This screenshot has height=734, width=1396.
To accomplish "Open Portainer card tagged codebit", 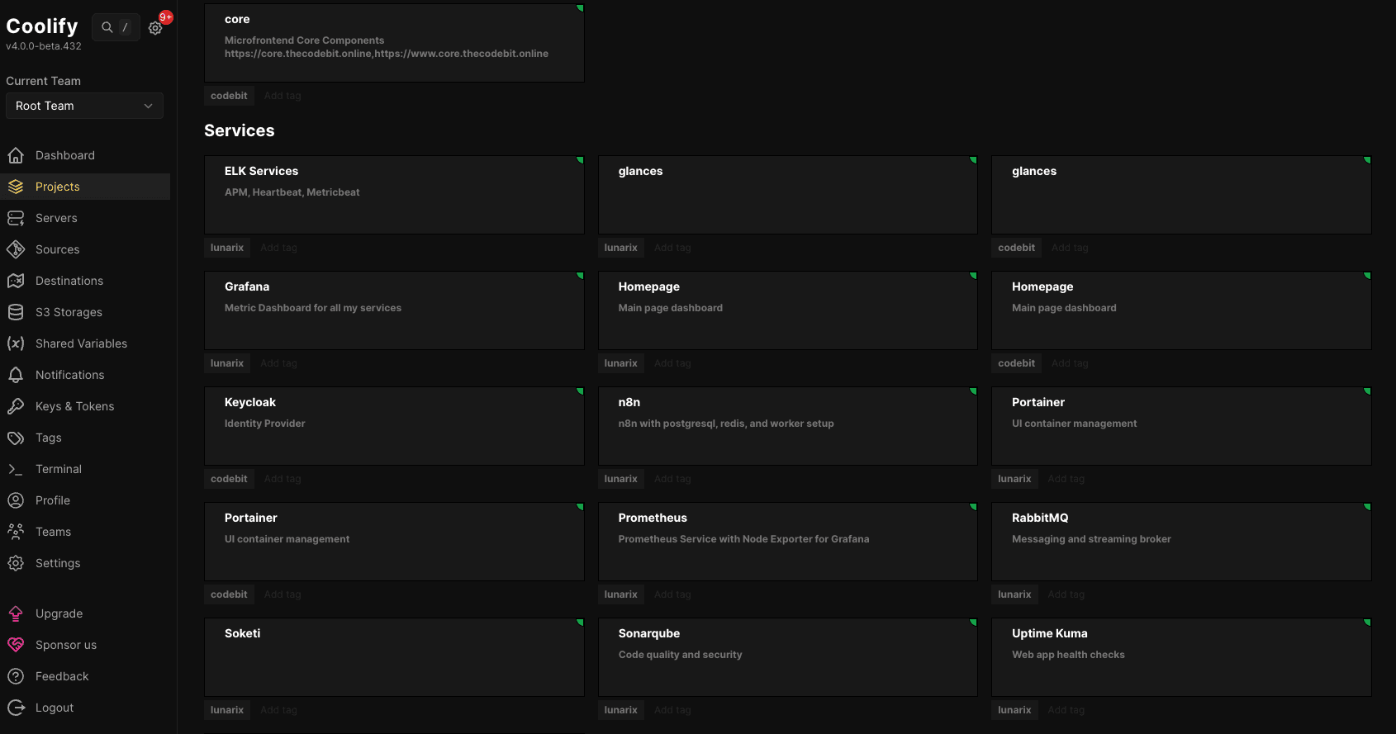I will [394, 542].
